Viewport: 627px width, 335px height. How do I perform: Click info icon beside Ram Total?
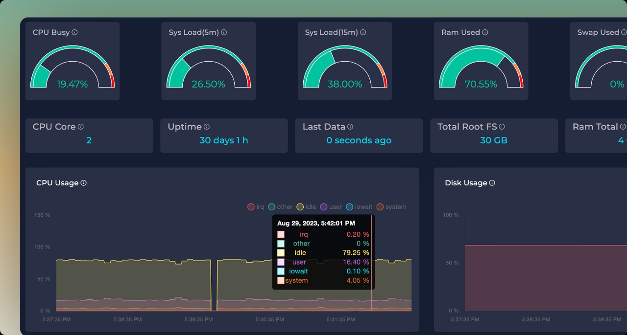click(623, 127)
